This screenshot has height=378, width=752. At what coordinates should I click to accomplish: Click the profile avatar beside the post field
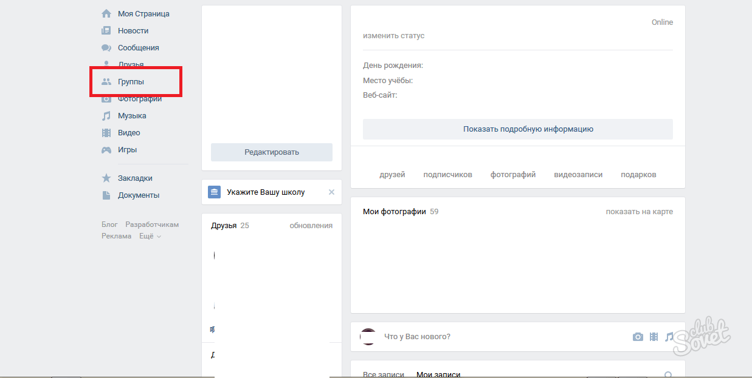[368, 337]
